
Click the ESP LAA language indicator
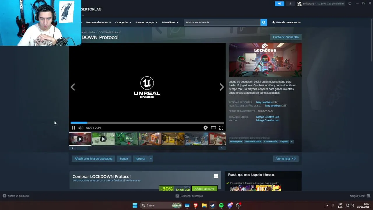pos(340,205)
